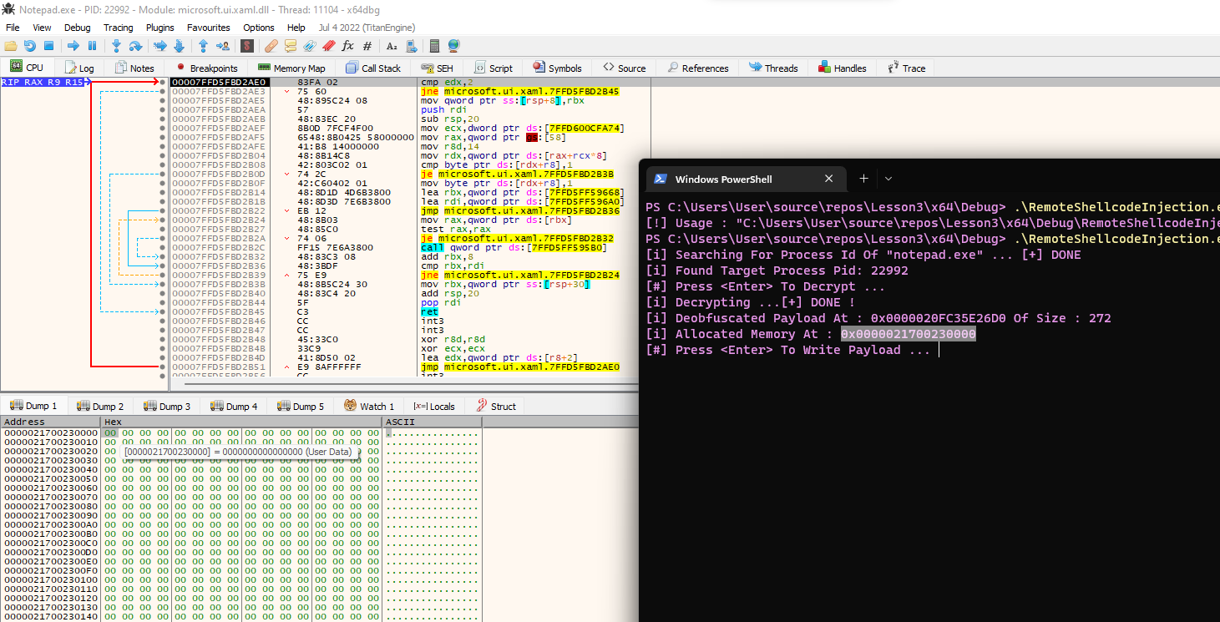Toggle breakpoint dot at address 00007FFD5FBD2AE3
The image size is (1220, 622).
(163, 91)
